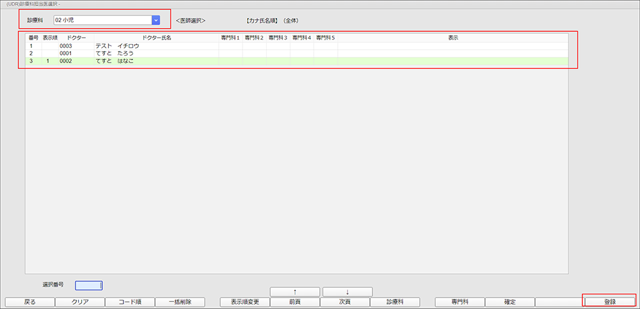This screenshot has width=640, height=309.
Task: Click the 表示順変更 button
Action: pyautogui.click(x=244, y=302)
